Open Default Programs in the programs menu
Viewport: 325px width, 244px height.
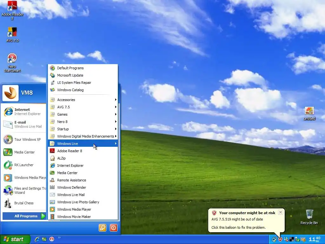83,68
